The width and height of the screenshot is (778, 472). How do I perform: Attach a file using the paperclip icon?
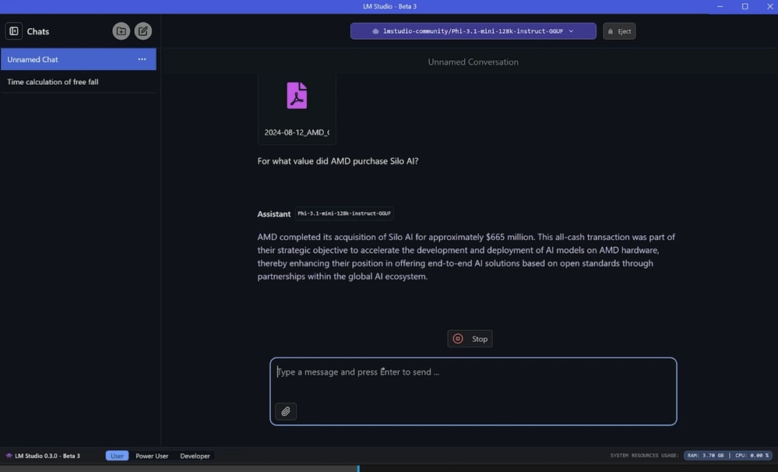click(286, 411)
